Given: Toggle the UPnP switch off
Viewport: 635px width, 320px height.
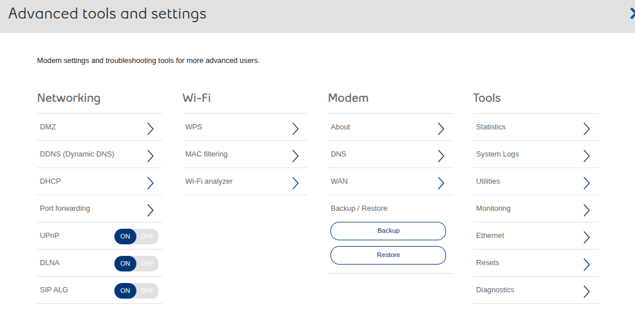Looking at the screenshot, I should point(147,236).
